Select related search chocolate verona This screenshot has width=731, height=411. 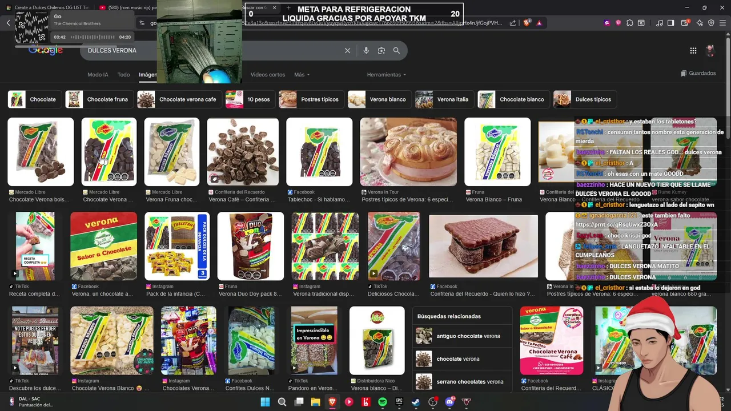[463, 359]
